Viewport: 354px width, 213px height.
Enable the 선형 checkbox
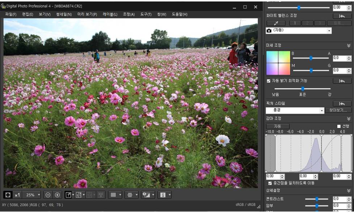339,126
